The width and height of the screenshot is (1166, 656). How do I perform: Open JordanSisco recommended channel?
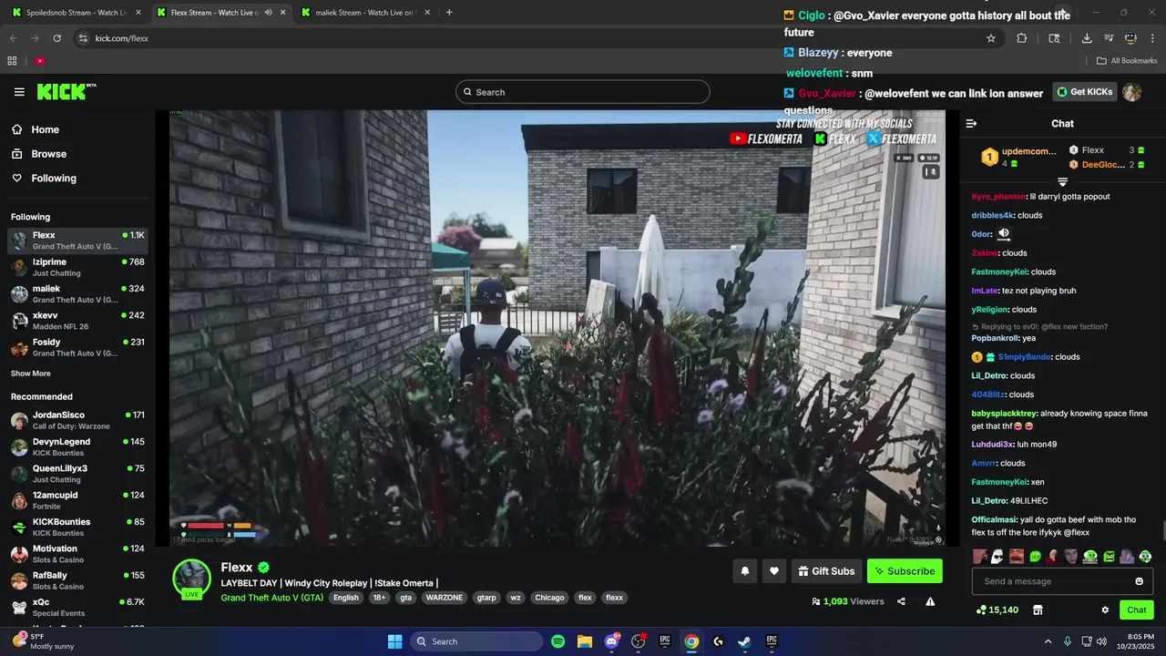[77, 420]
